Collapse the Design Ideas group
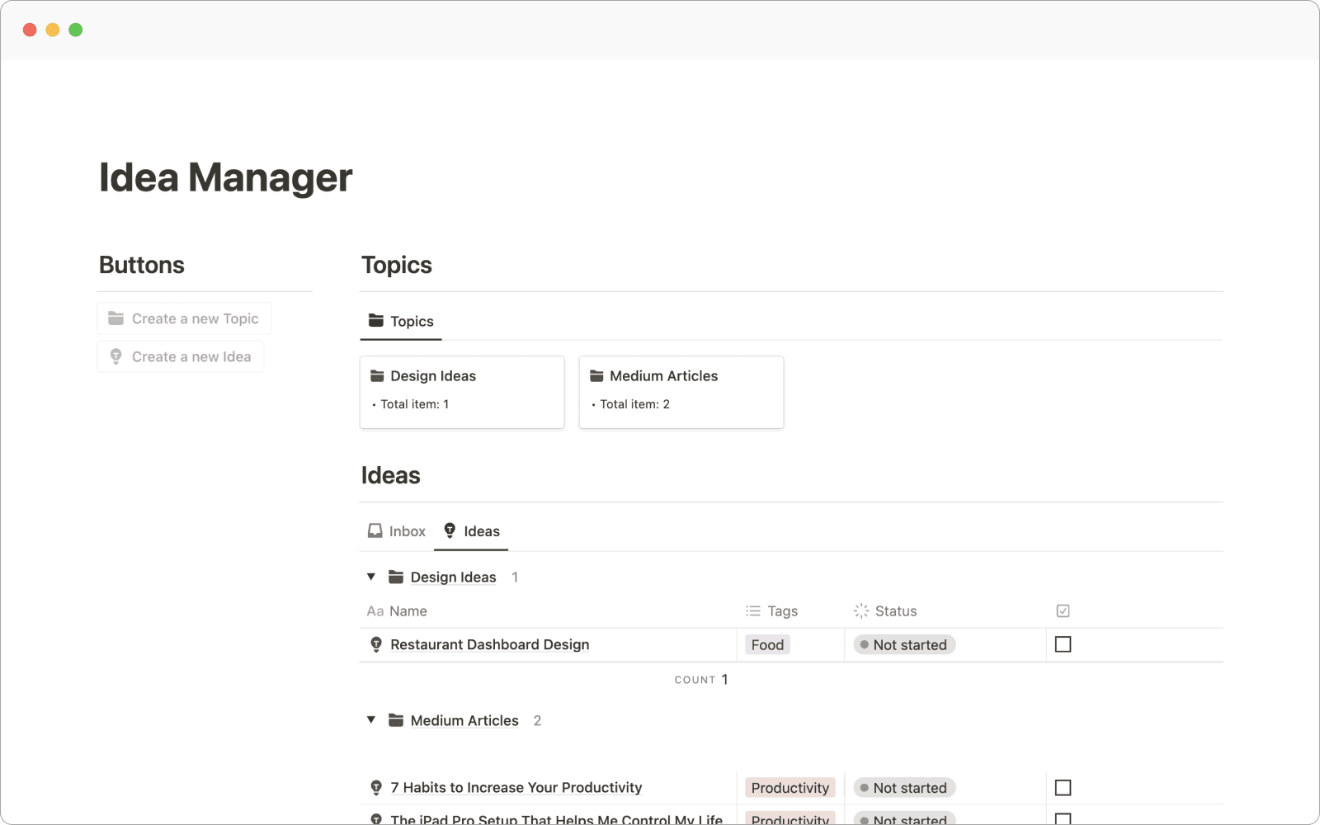Viewport: 1320px width, 825px height. click(x=371, y=577)
